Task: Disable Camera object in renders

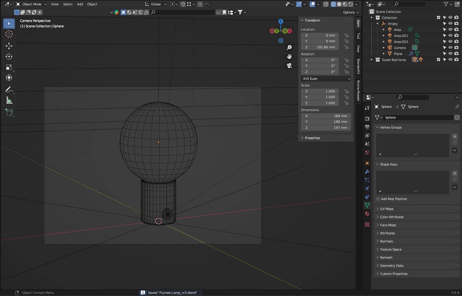Action: pos(456,48)
